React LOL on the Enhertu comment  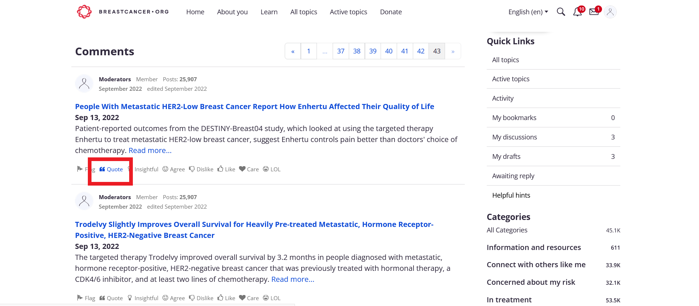point(272,169)
